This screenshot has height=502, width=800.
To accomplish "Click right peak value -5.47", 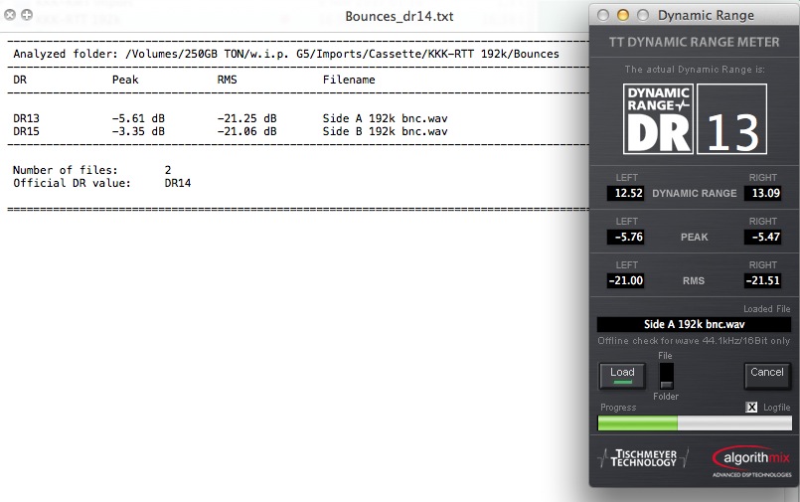I will coord(765,238).
